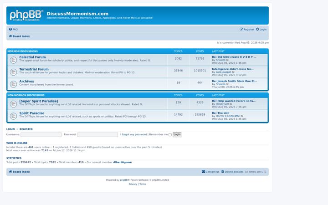328x205 pixels.
Task: View latest post icon in Archives row
Action: pyautogui.click(x=228, y=84)
